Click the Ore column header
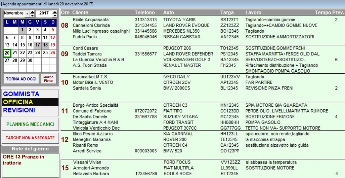This screenshot has height=178, width=345. [65, 12]
